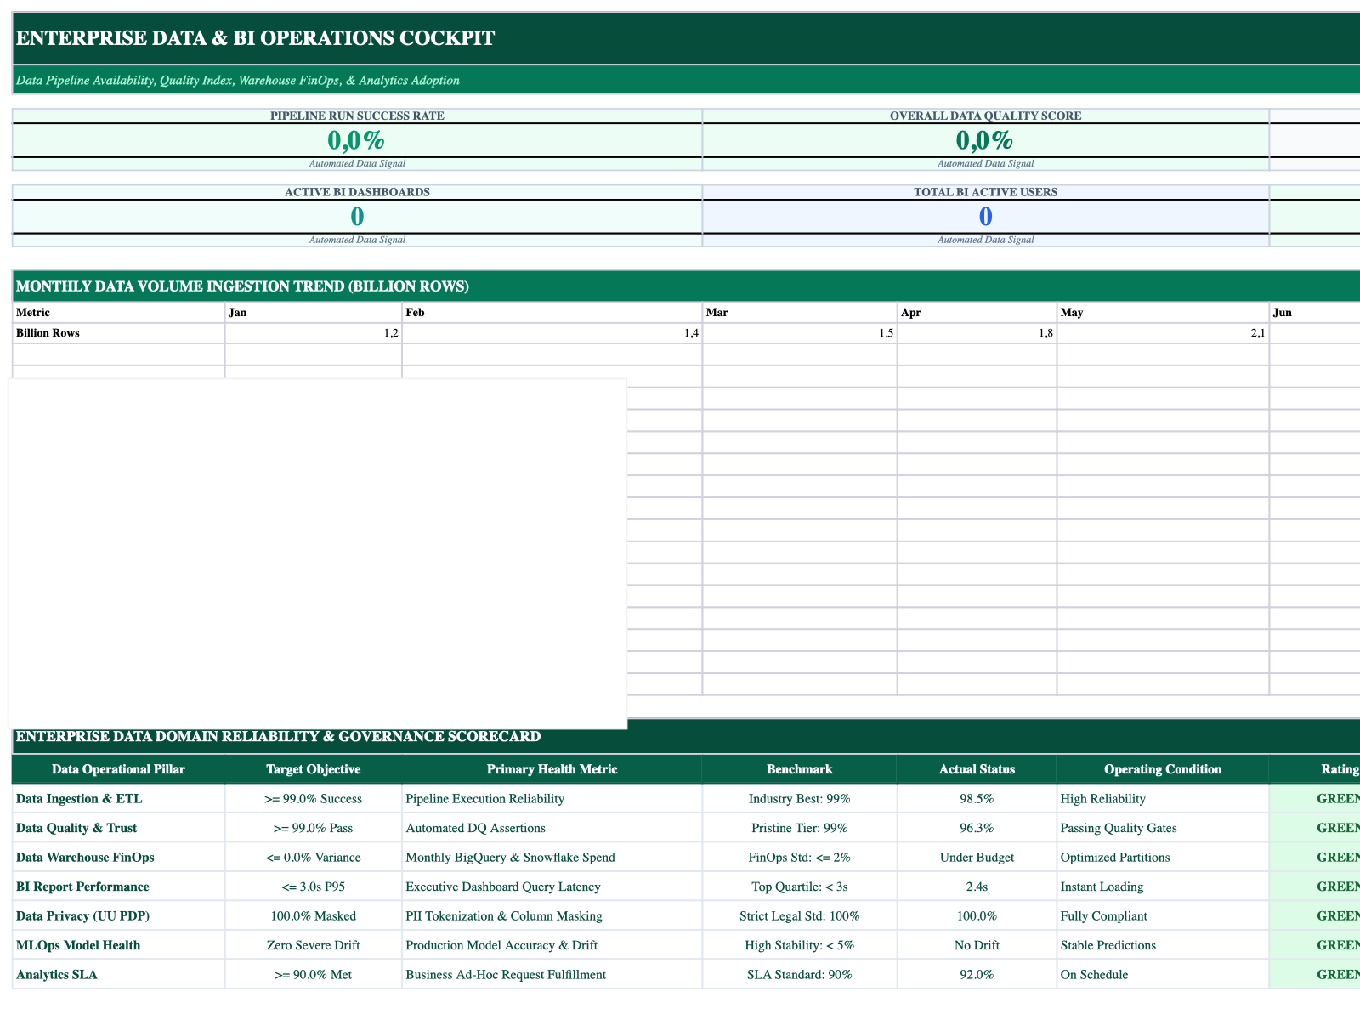1360x1014 pixels.
Task: Click the Overall Data Quality Score value
Action: [x=985, y=139]
